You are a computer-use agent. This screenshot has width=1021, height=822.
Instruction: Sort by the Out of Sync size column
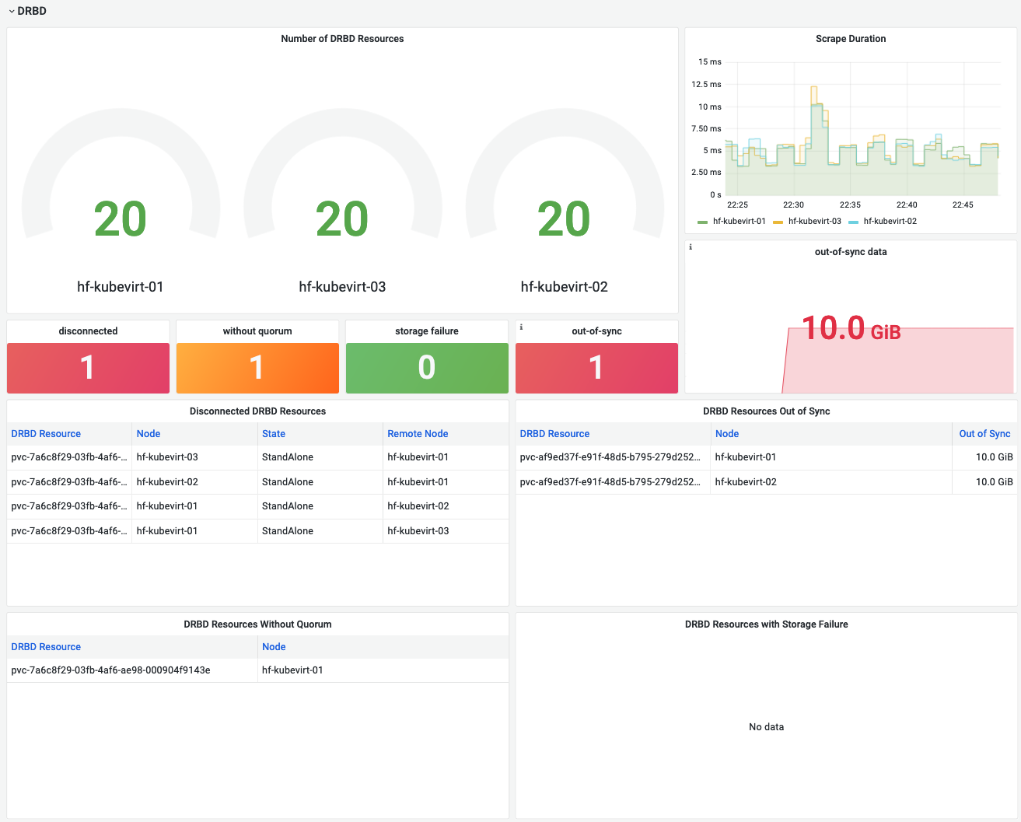tap(984, 434)
